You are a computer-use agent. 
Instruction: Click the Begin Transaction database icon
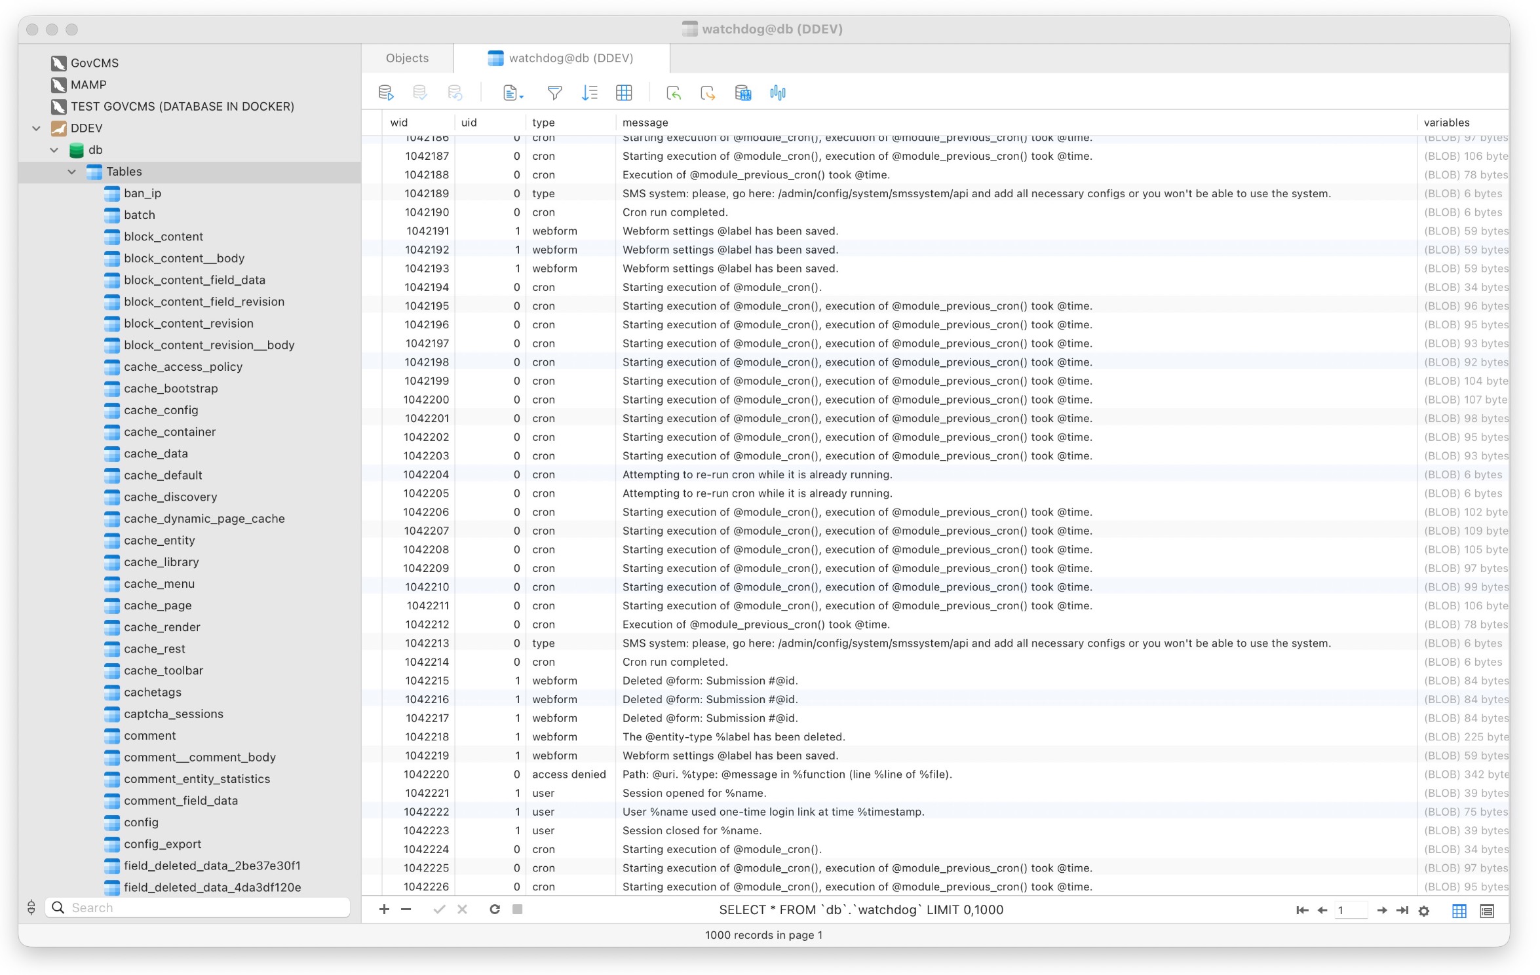point(386,93)
